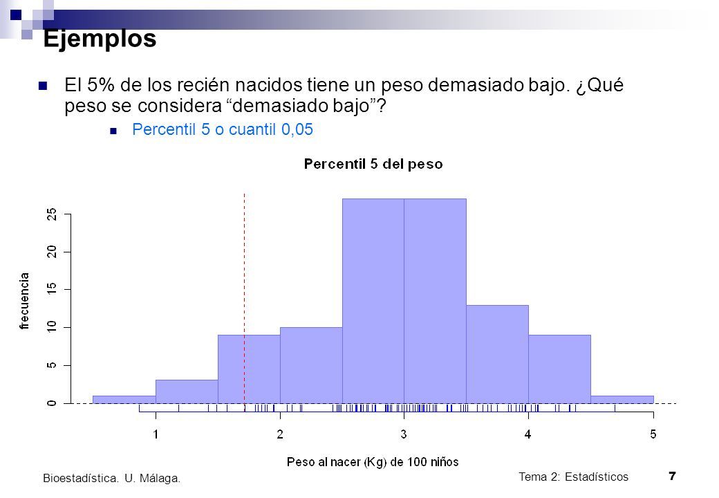Click the small bullet before 'Percentil 5'
Image resolution: width=719 pixels, height=498 pixels.
click(113, 131)
